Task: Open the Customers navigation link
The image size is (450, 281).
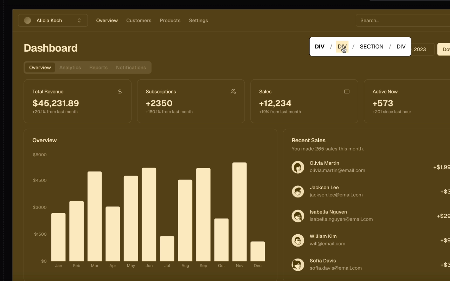Action: 139,20
